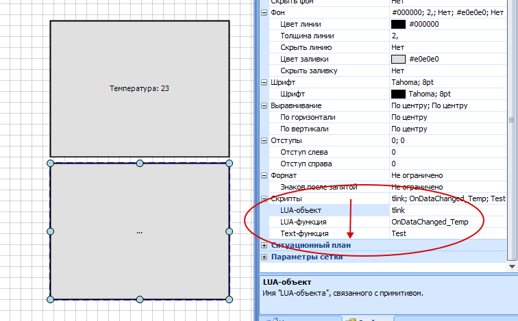Click the Text-функция value Test
The image size is (518, 321).
pos(445,233)
